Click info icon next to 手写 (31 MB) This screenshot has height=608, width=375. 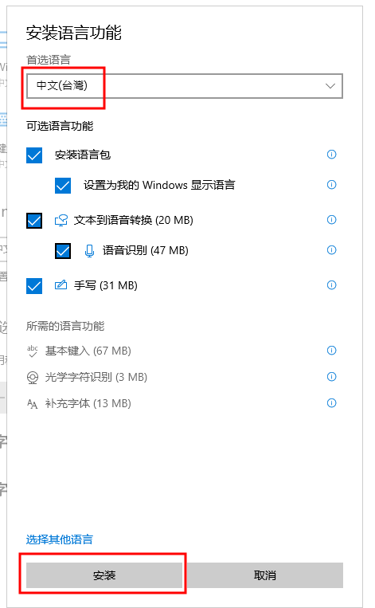332,285
